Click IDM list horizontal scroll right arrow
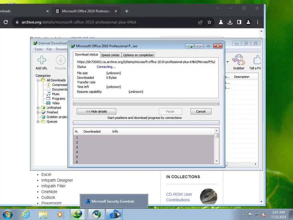 tap(256, 164)
